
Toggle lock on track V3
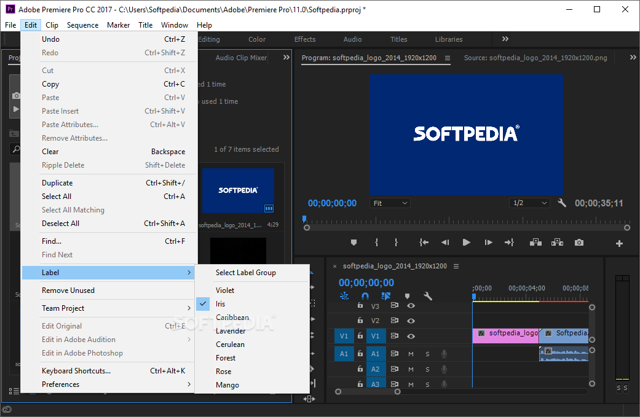point(360,305)
